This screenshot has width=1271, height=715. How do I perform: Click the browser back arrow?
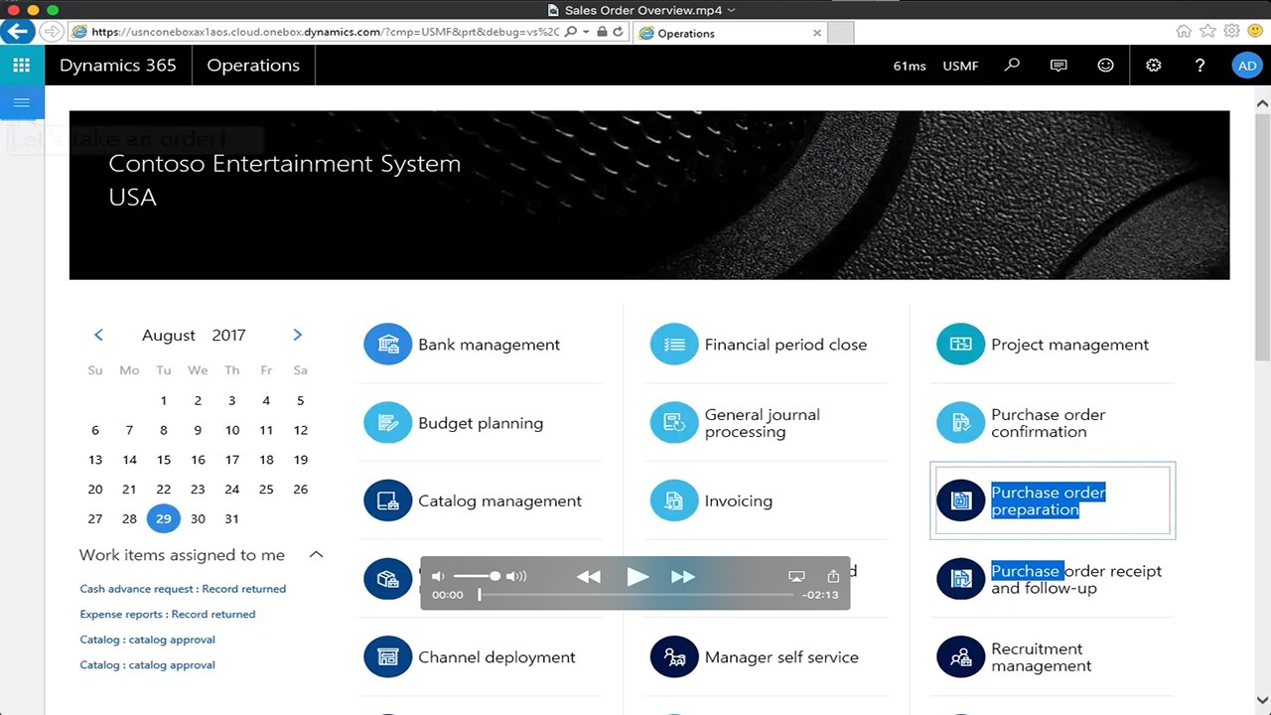point(17,32)
